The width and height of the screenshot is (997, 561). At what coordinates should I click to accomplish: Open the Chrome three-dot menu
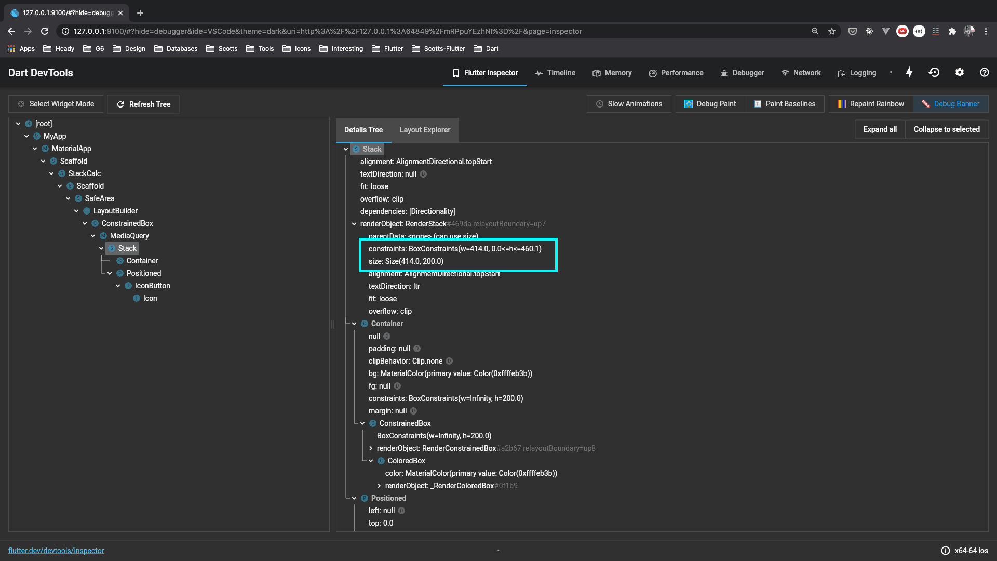point(986,31)
